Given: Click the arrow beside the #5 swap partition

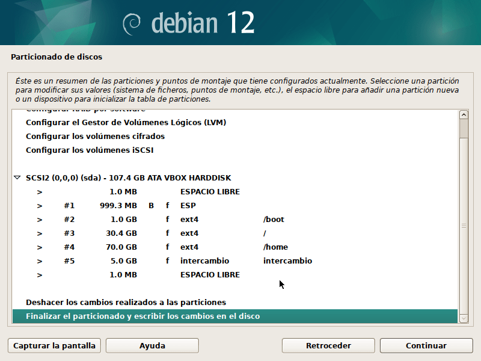Looking at the screenshot, I should click(40, 261).
